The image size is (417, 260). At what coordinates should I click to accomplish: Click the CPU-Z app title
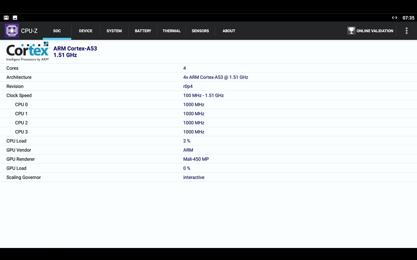pyautogui.click(x=29, y=31)
